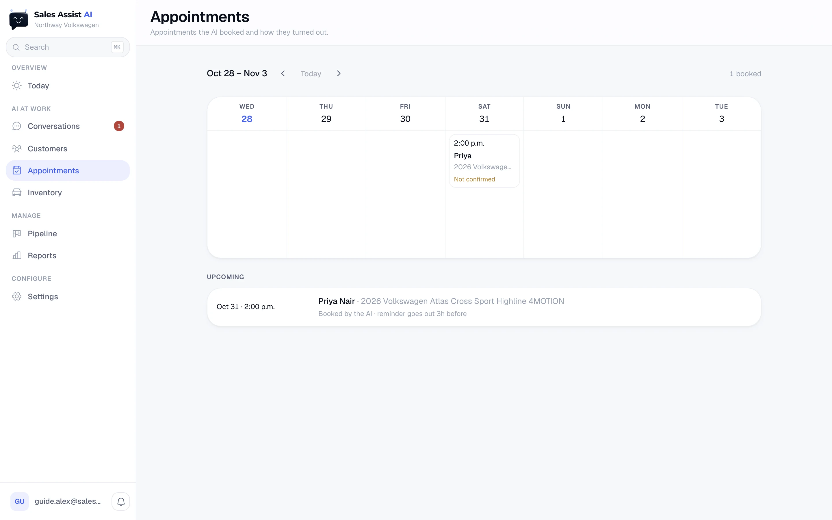Screen dimensions: 832x520
Task: Select the FRI 30 day header
Action: coord(405,114)
